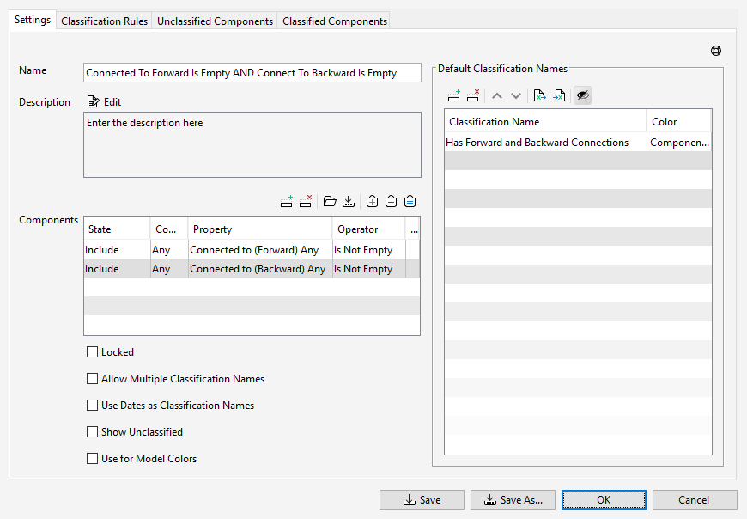Viewport: 747px width, 519px height.
Task: Click the Name input field
Action: [252, 73]
